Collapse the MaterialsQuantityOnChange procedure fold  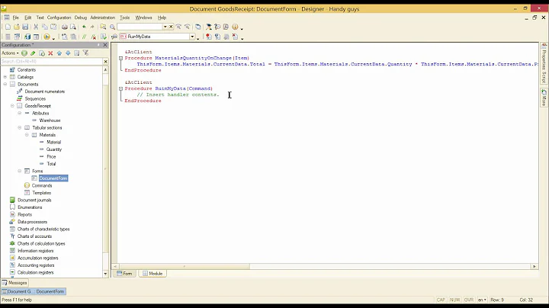[x=120, y=58]
